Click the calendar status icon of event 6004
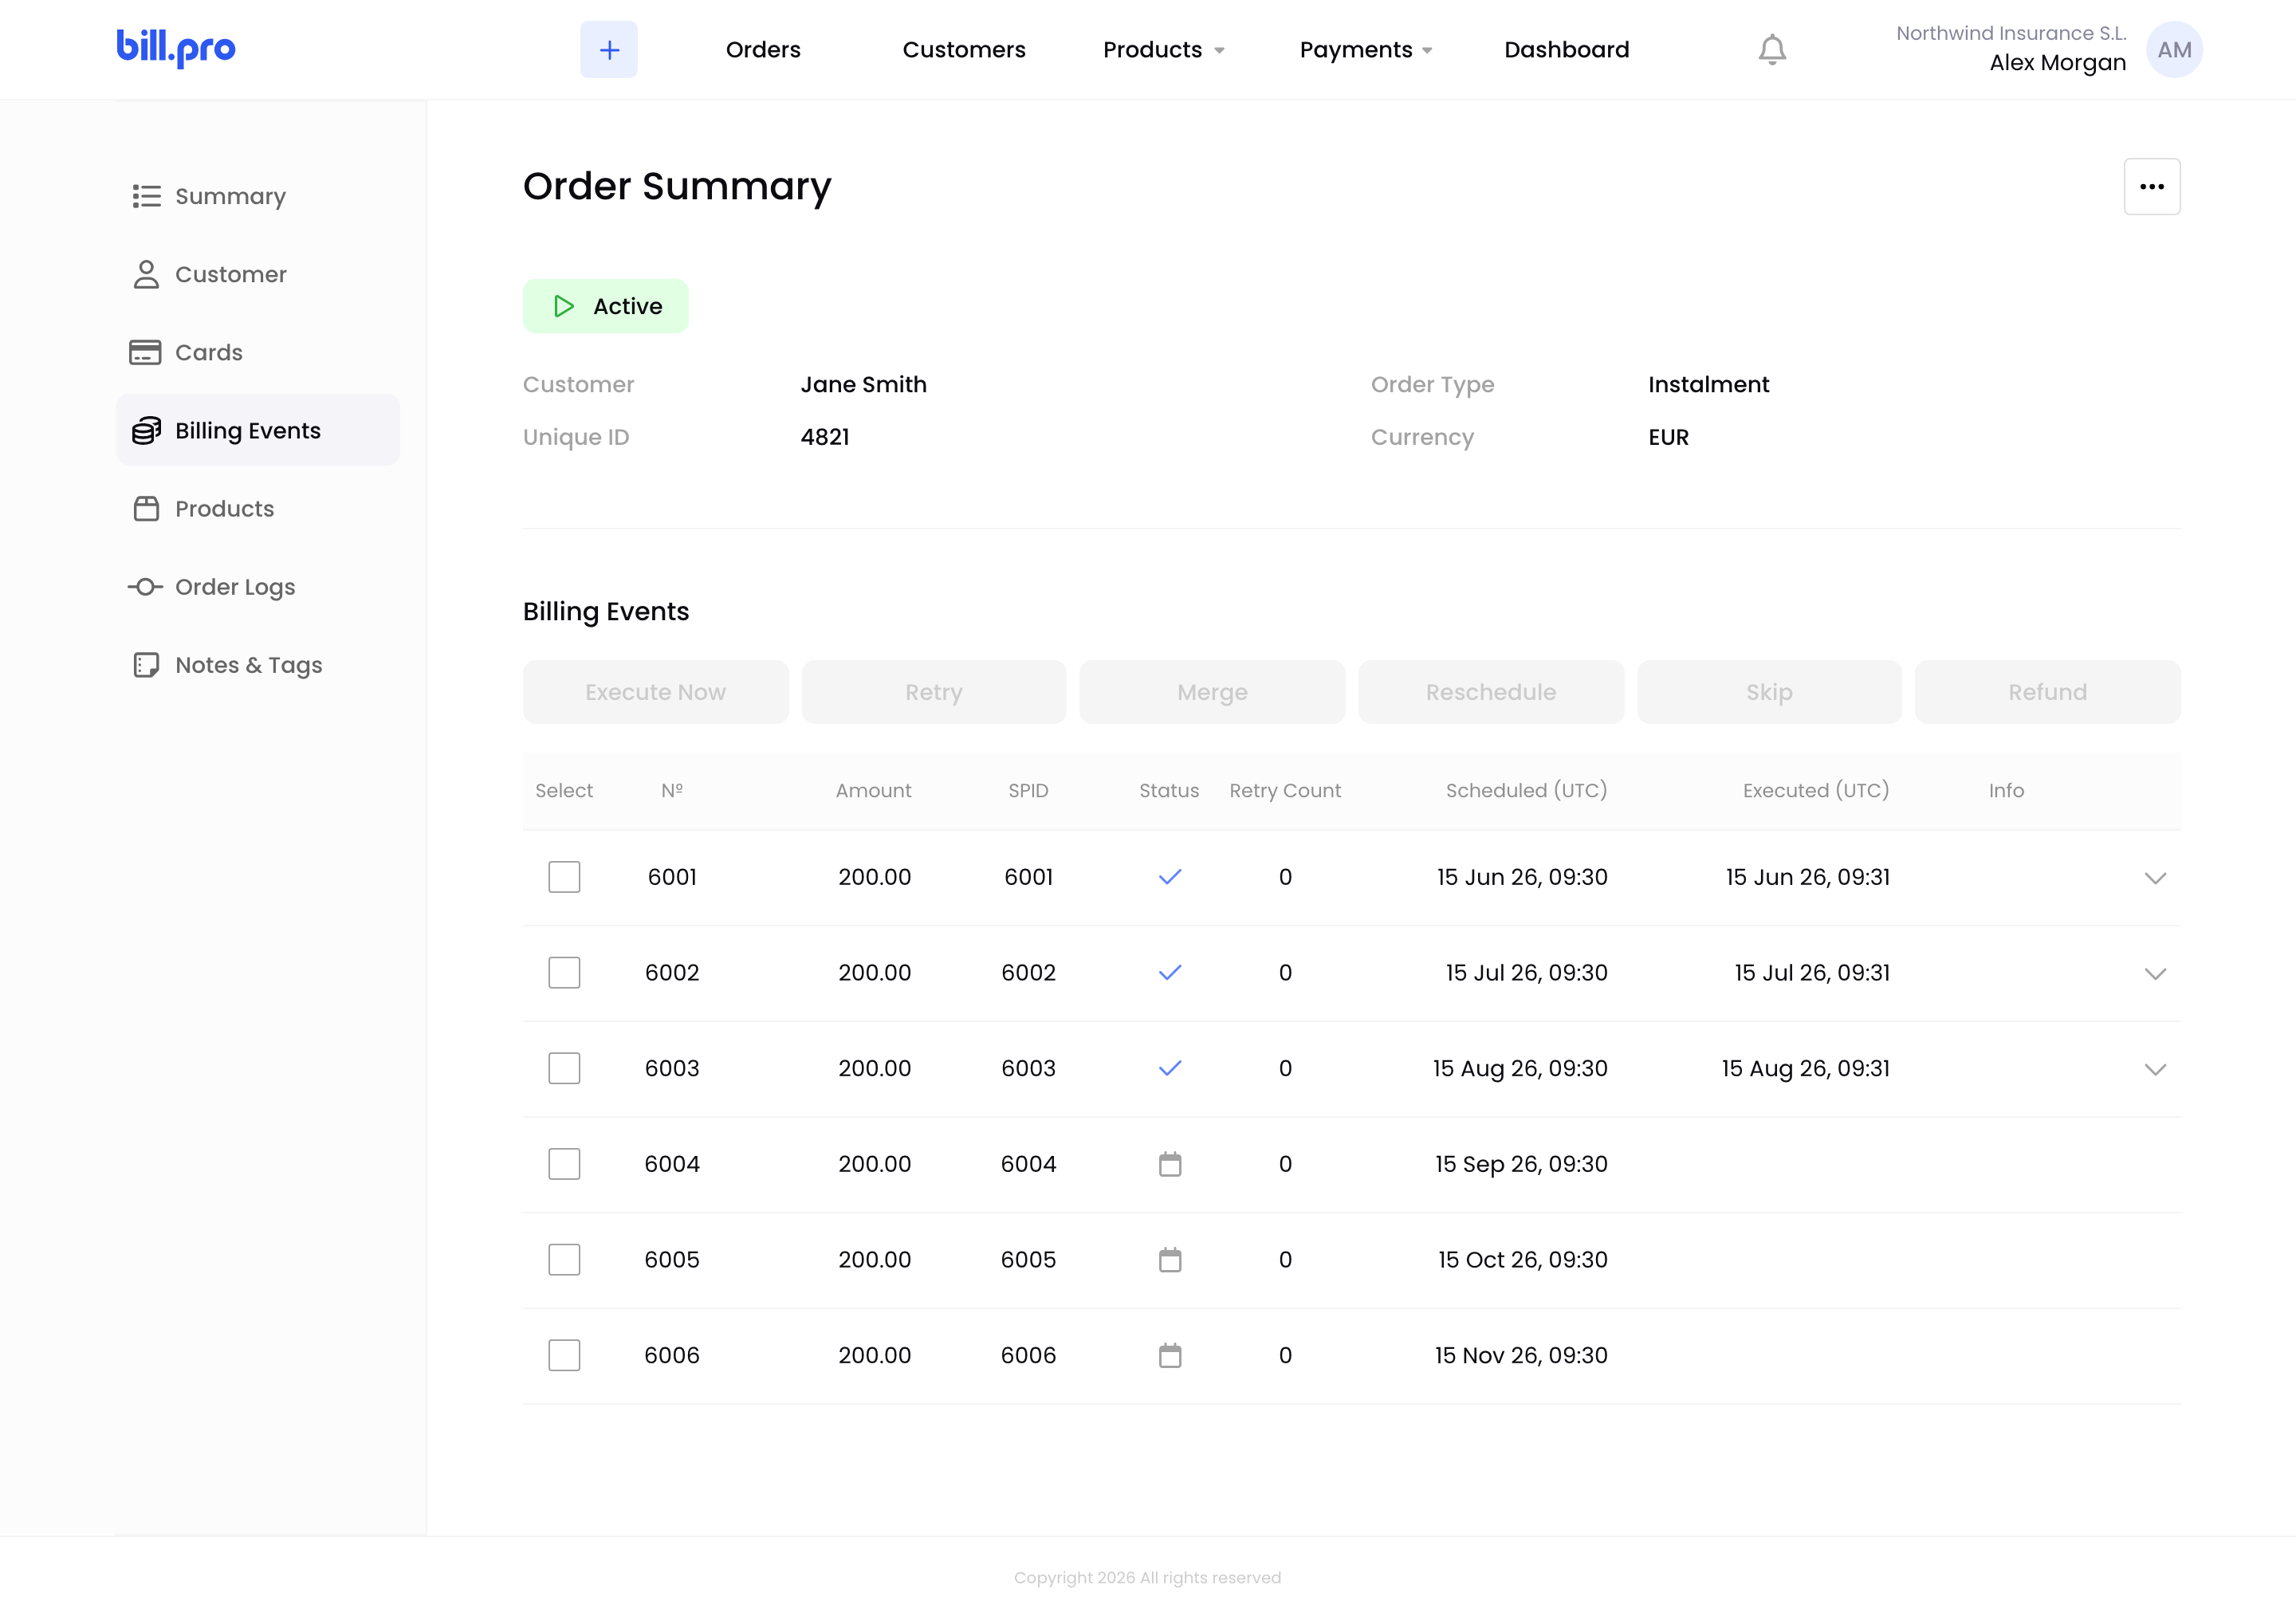 [1170, 1164]
